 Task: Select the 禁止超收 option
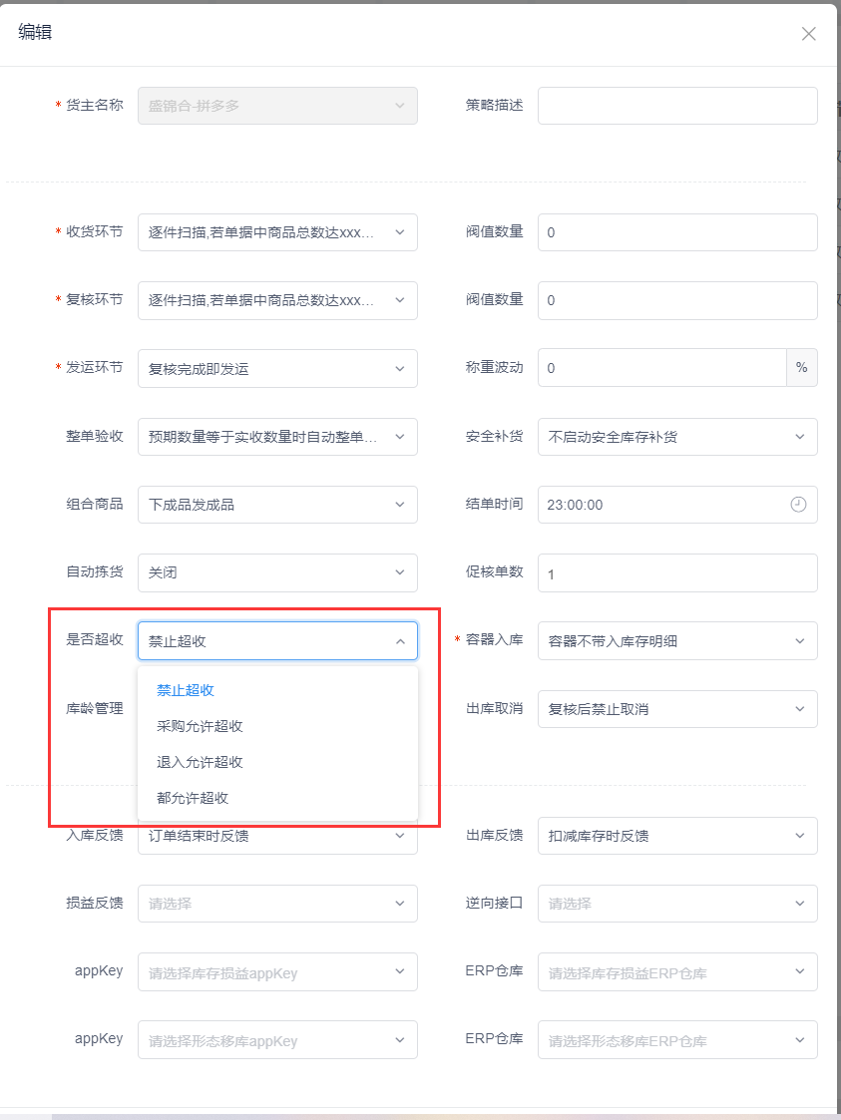tap(277, 690)
